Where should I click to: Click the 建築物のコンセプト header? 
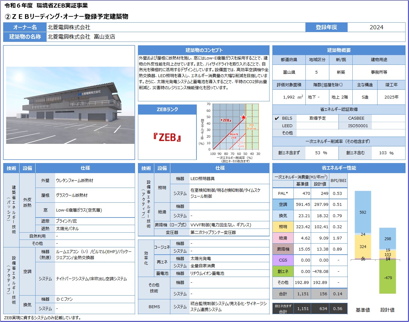pos(204,50)
